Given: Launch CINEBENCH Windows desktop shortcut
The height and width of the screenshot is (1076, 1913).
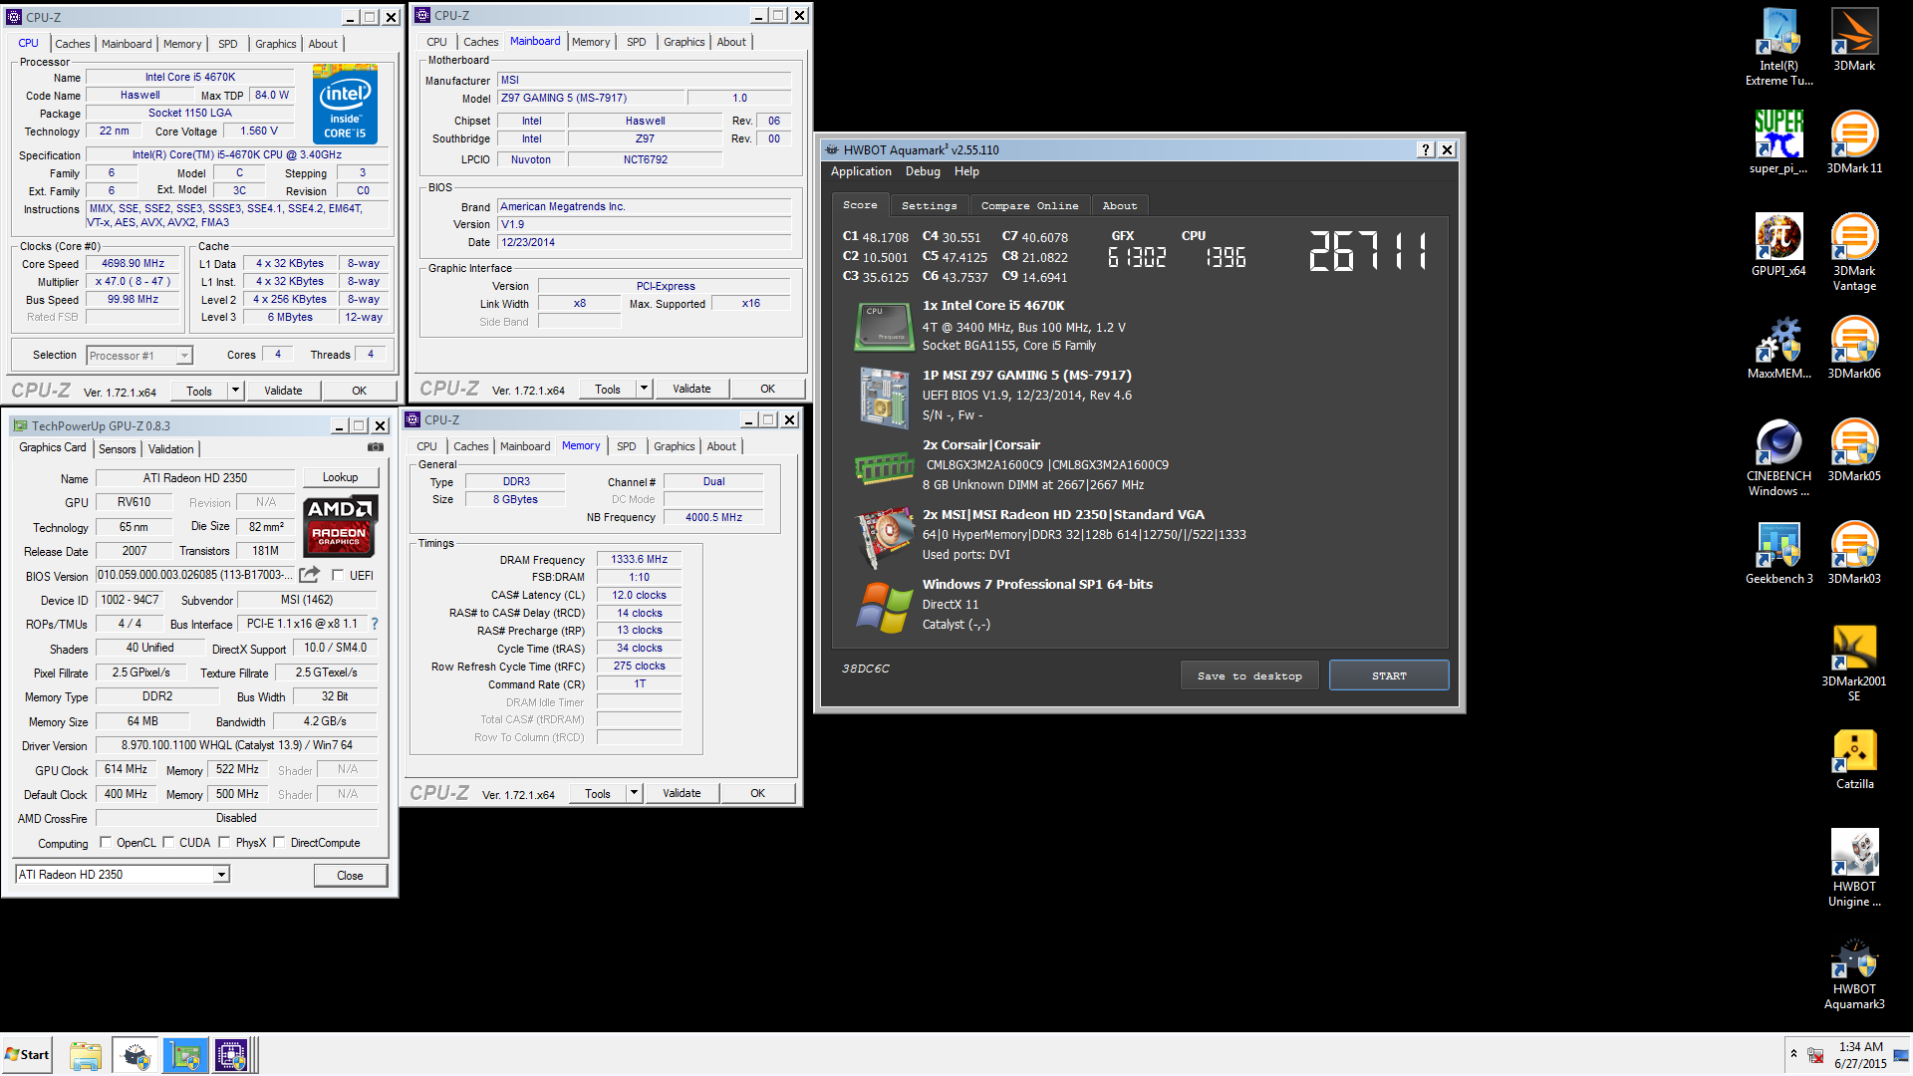Looking at the screenshot, I should (1778, 457).
